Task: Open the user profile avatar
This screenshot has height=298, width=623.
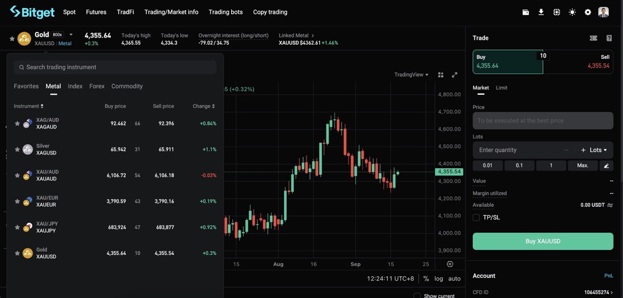Action: (x=604, y=12)
